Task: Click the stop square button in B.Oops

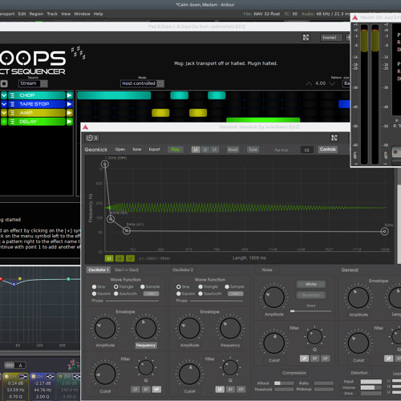Action: pos(4,83)
